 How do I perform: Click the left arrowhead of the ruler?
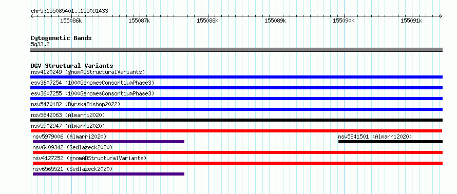pyautogui.click(x=32, y=16)
